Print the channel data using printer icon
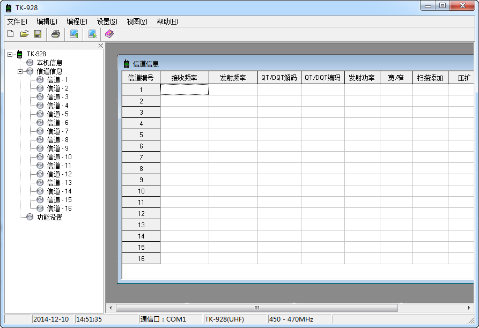The width and height of the screenshot is (479, 328). 56,34
